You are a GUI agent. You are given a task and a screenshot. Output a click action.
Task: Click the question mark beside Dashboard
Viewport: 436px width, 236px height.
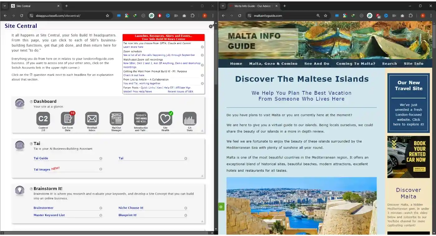tap(31, 101)
